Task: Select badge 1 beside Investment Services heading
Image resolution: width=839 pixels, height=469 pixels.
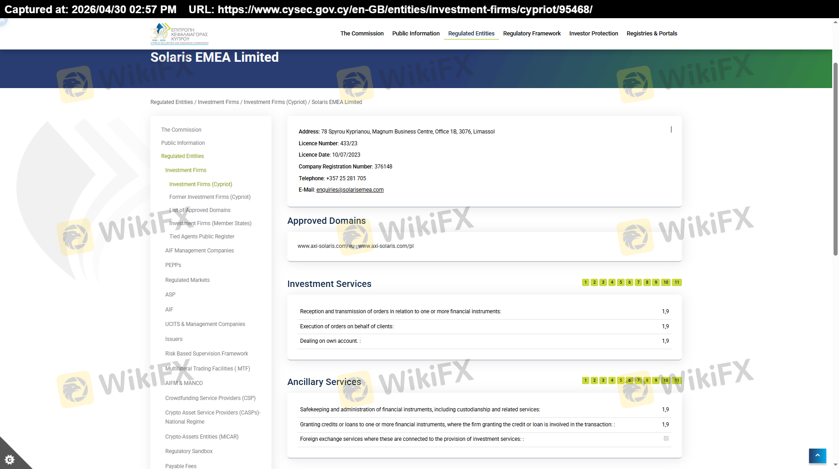Action: 586,282
